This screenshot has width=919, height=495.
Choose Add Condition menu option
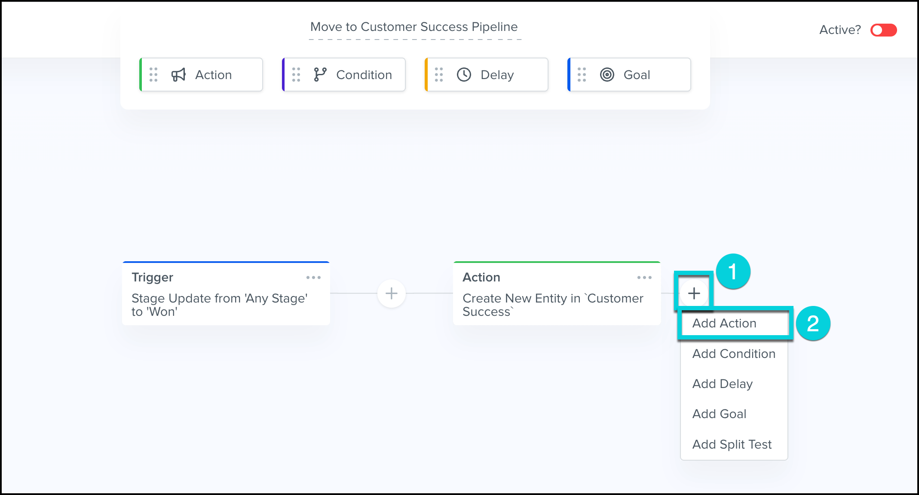734,354
